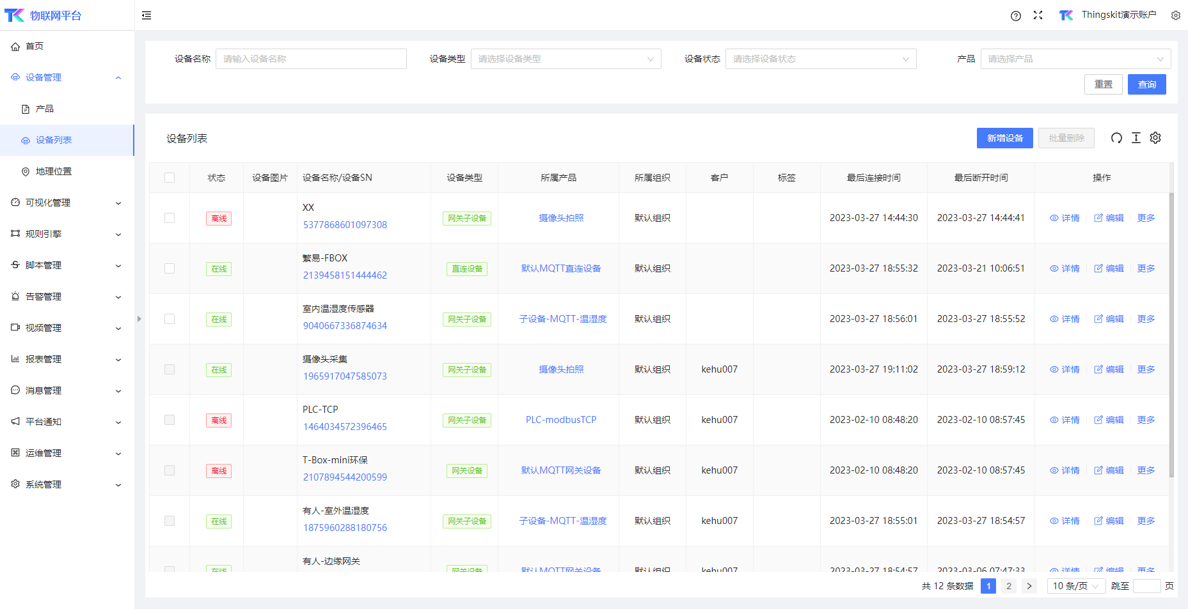Click the 平台通知 megaphone icon

tap(15, 422)
